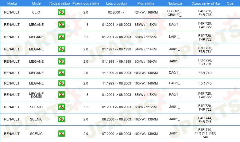Click the Lata produkcji column header
This screenshot has height=142, width=240.
coord(117,3)
